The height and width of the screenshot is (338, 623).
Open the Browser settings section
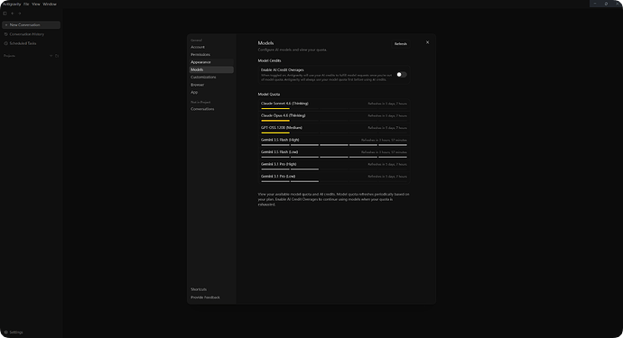point(211,85)
